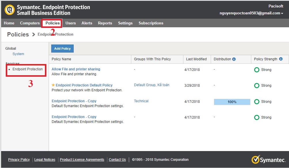The width and height of the screenshot is (289, 168).
Task: Open the Alerts tab
Action: [87, 23]
